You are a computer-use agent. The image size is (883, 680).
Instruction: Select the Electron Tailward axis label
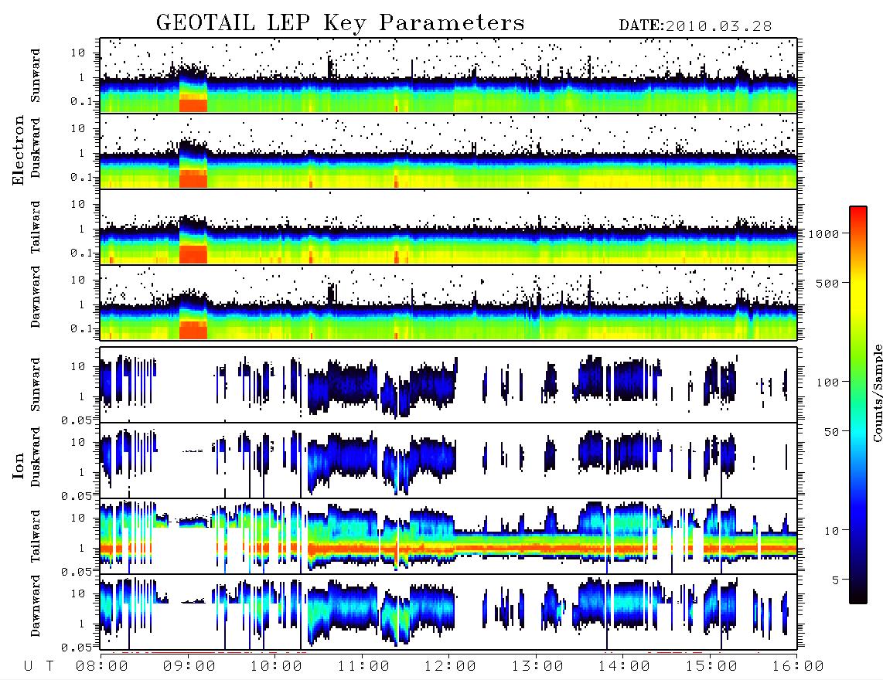pos(36,226)
